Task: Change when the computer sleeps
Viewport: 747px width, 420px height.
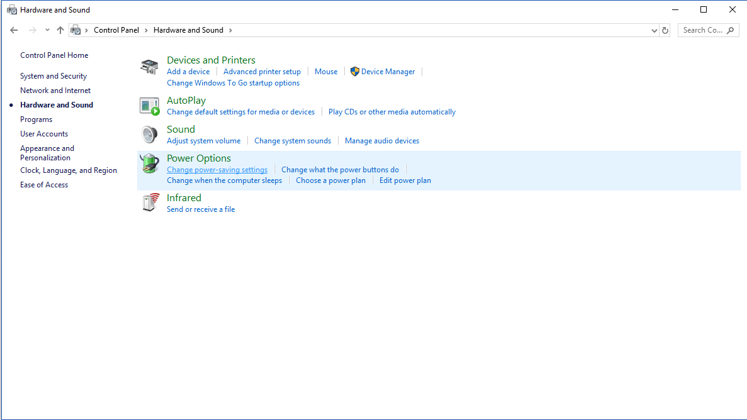Action: coord(225,180)
